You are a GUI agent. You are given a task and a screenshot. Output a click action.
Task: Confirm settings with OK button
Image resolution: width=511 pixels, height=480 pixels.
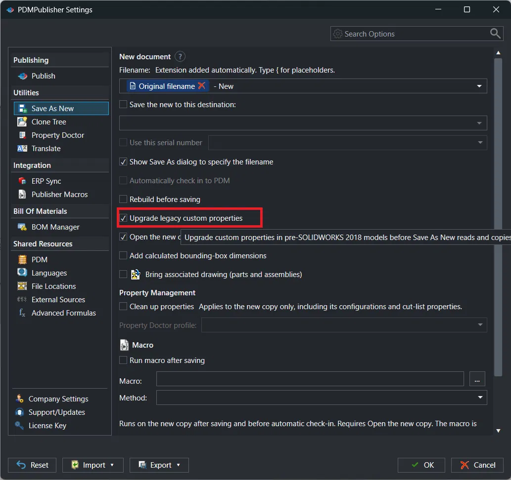click(421, 465)
